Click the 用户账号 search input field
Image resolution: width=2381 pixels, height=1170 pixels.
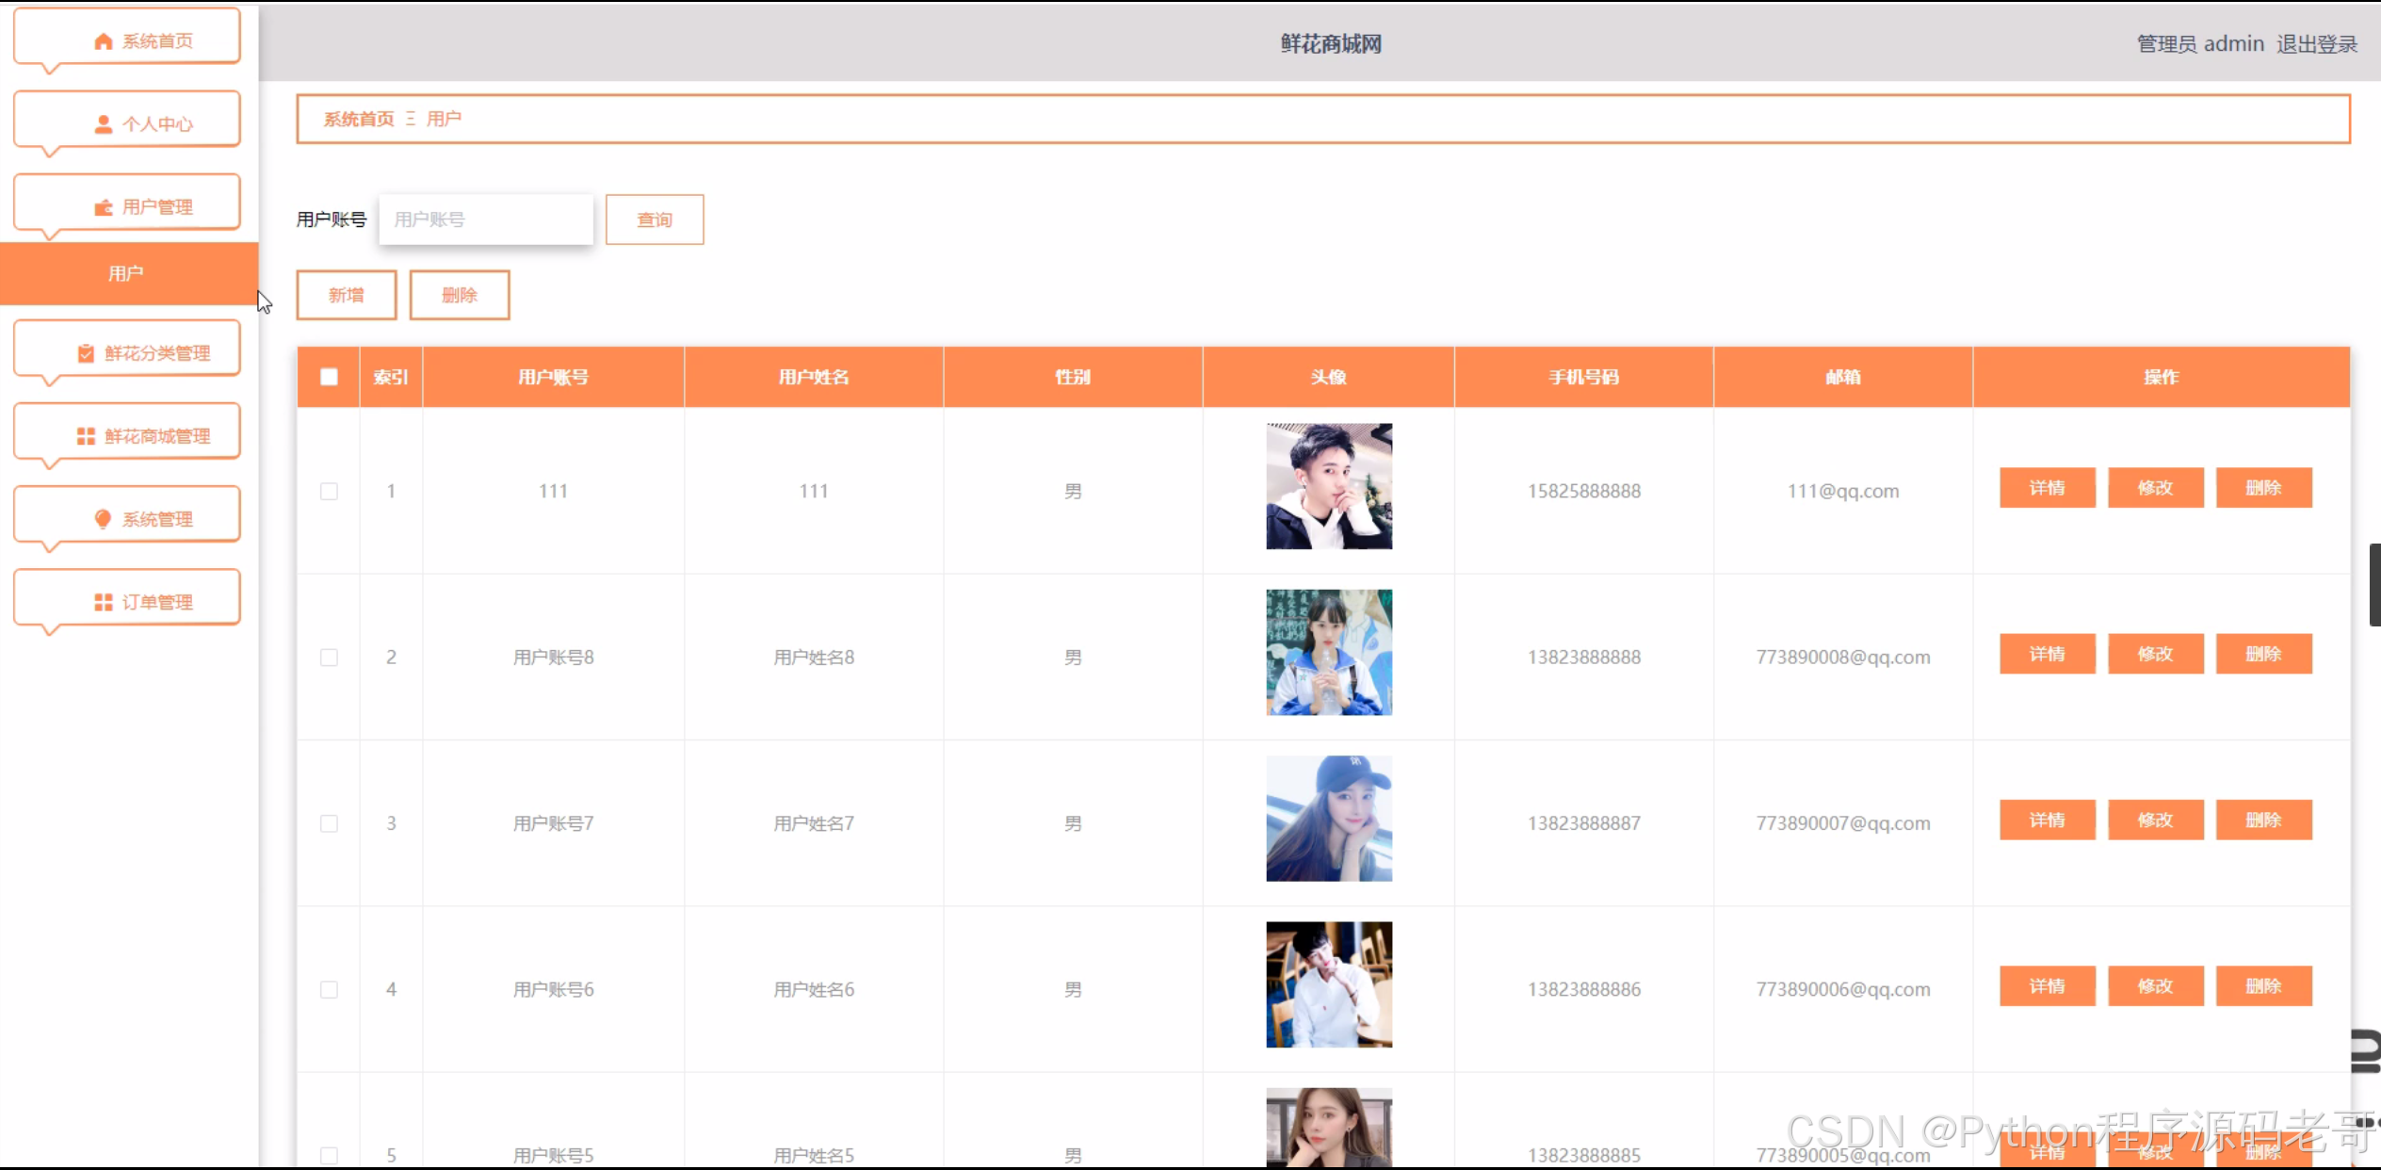tap(486, 219)
